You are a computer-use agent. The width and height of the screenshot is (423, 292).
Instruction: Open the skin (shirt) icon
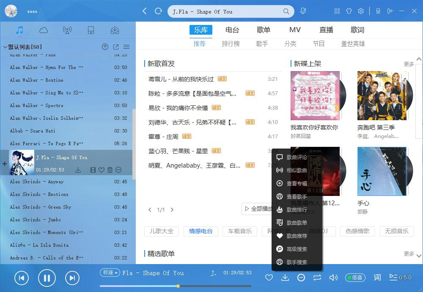coord(349,11)
